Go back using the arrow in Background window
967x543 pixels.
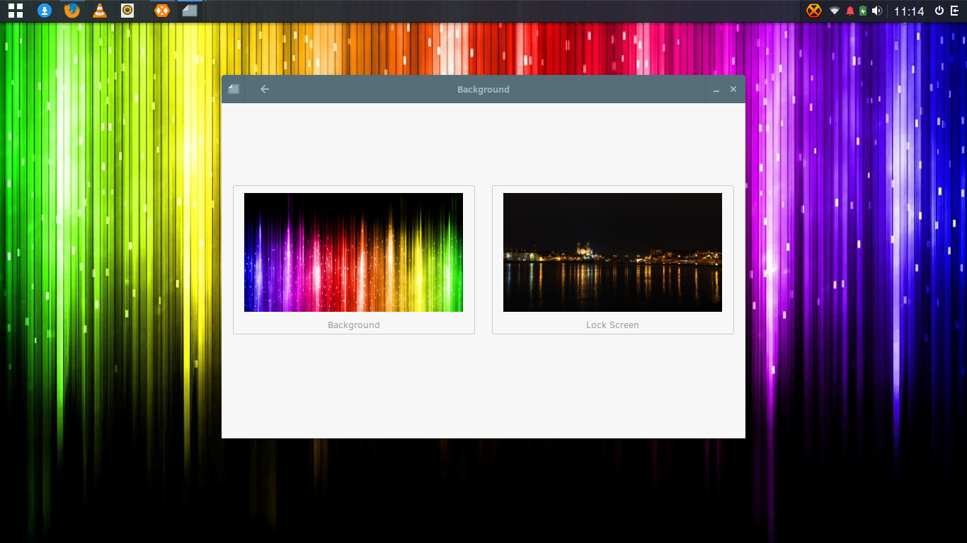(265, 89)
